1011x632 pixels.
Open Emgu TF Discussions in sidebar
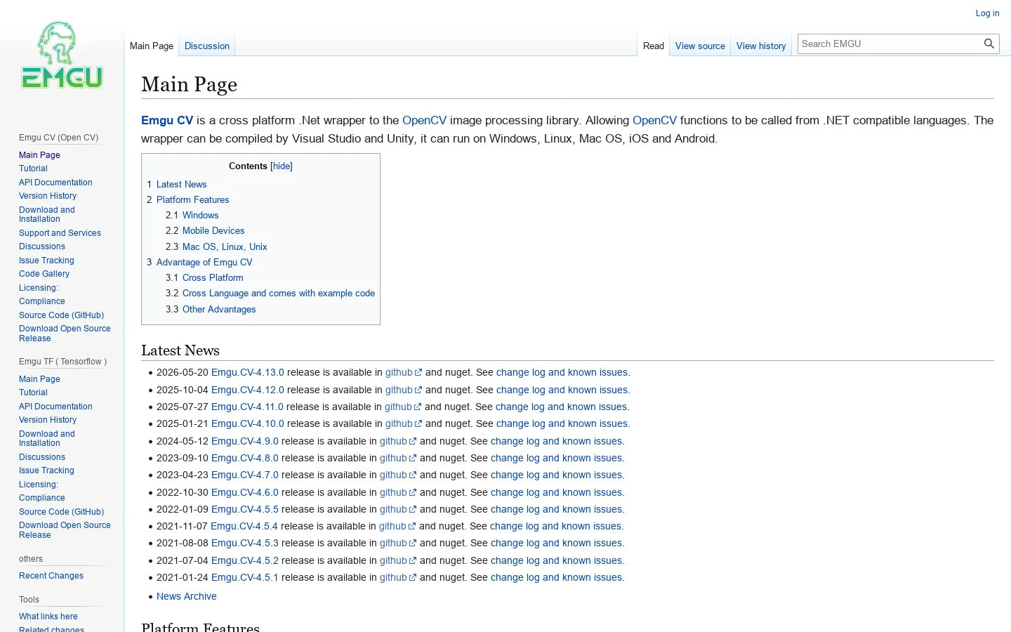[x=42, y=457]
